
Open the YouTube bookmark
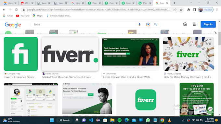23,16
